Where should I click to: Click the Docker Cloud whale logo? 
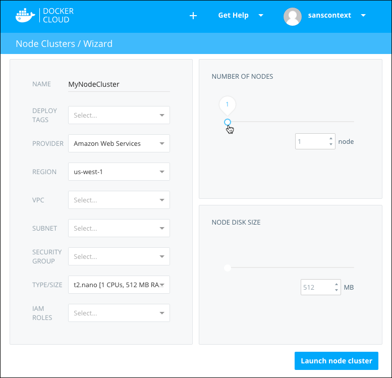tap(25, 16)
